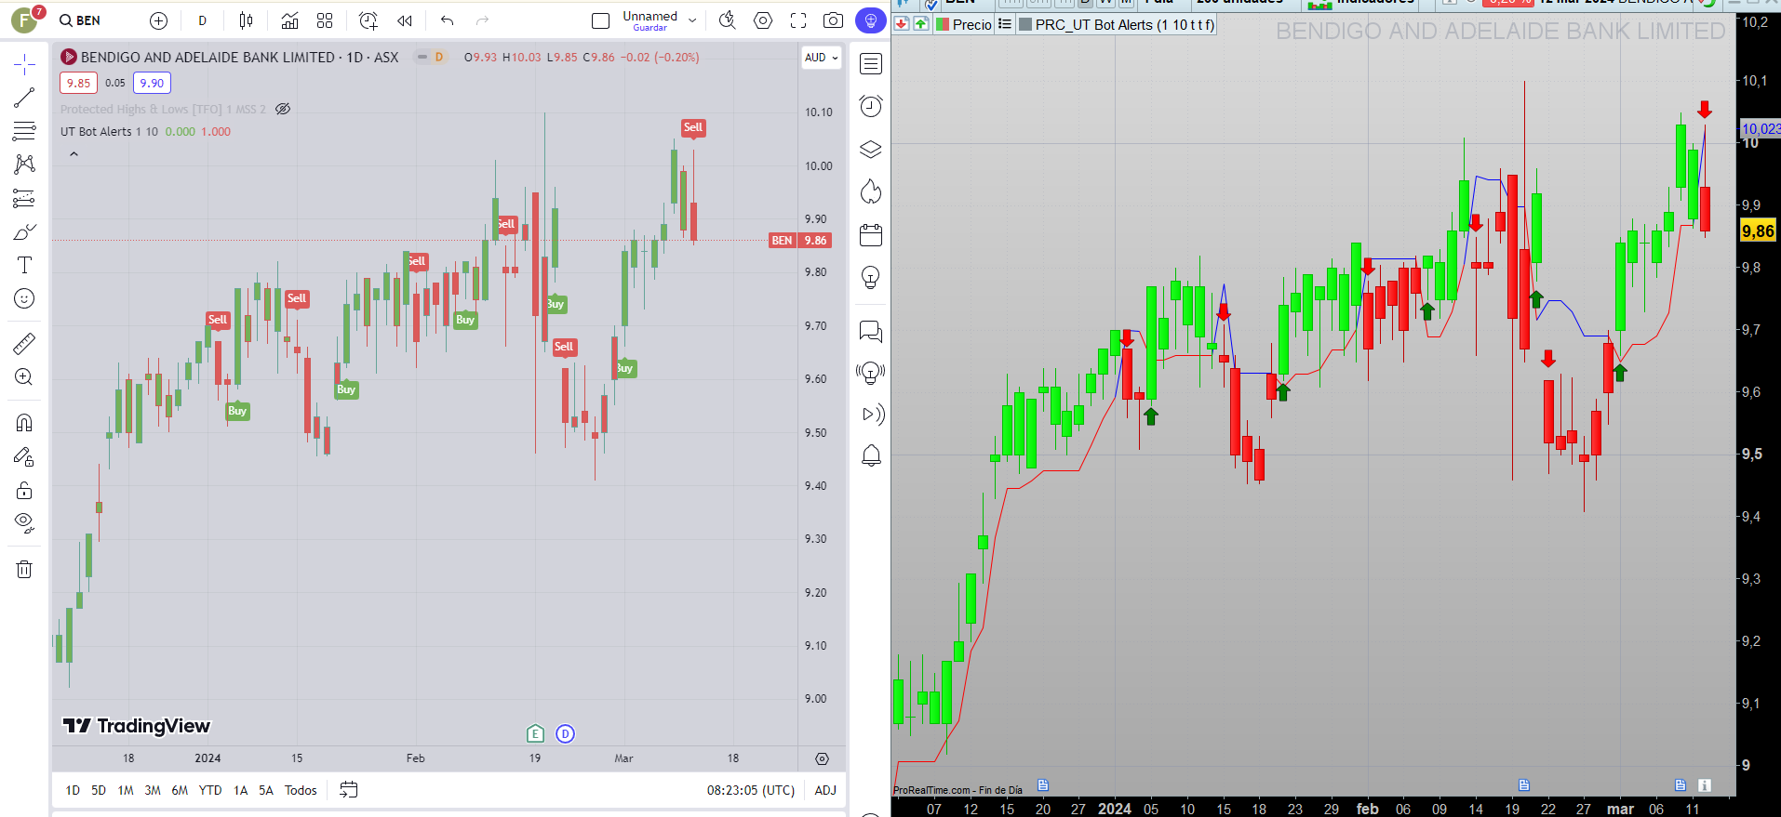Click the Precio color swatch
The image size is (1781, 817).
click(943, 24)
